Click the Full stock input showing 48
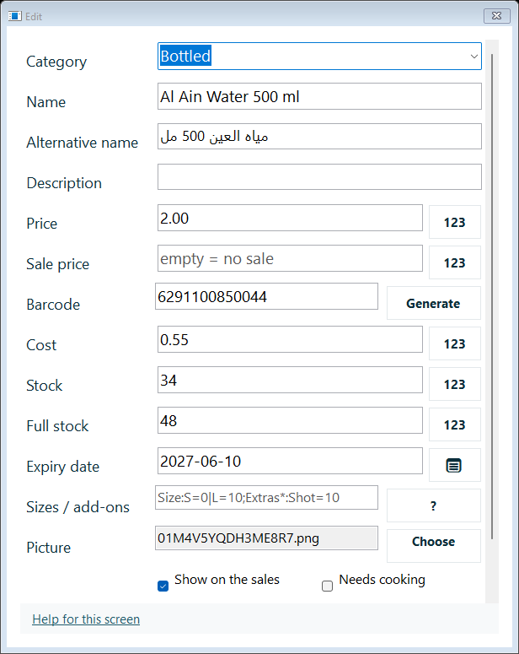This screenshot has width=519, height=654. pyautogui.click(x=290, y=420)
